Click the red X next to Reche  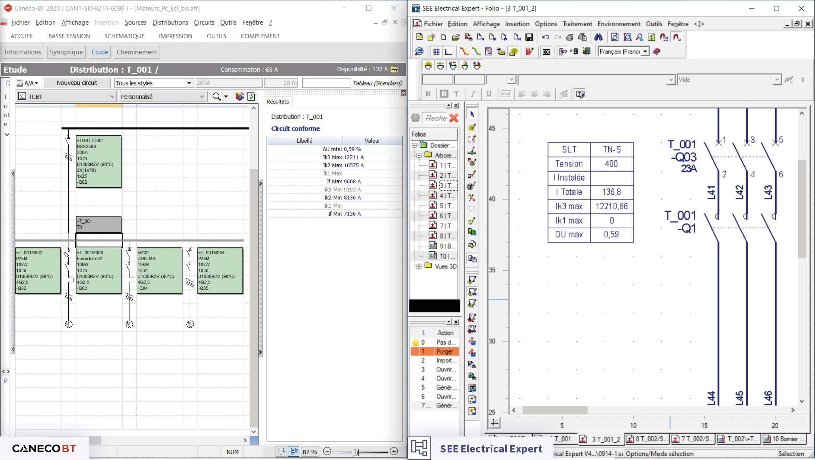(454, 118)
